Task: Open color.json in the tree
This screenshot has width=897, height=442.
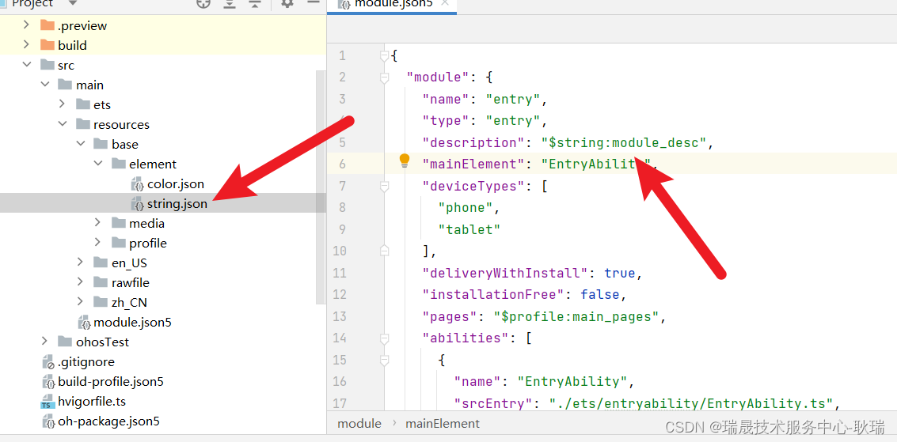Action: (176, 184)
